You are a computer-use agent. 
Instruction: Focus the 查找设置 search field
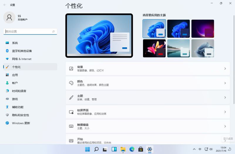coord(30,32)
